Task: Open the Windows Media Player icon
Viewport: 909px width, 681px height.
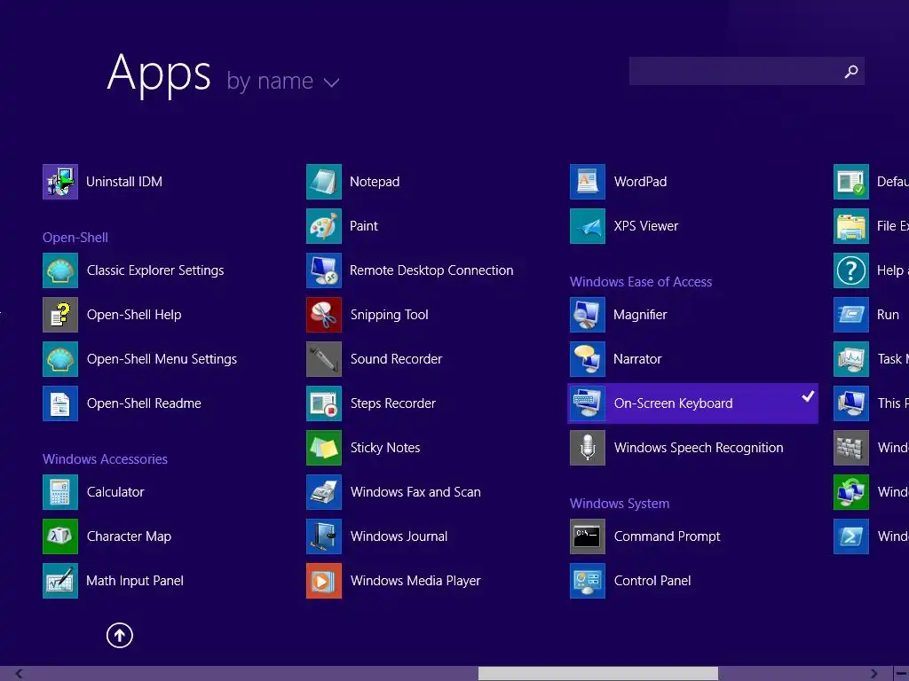Action: click(x=324, y=581)
